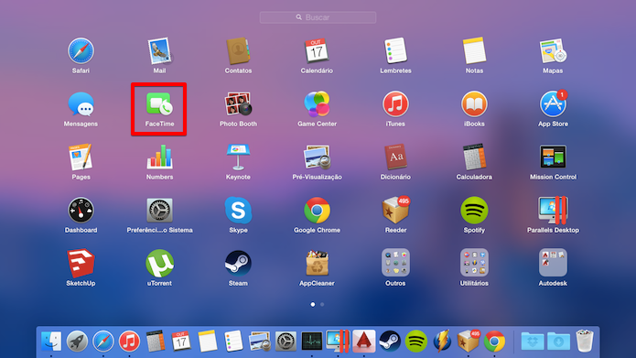Open Notas in the Launchpad grid
This screenshot has height=358, width=636.
coord(474,51)
